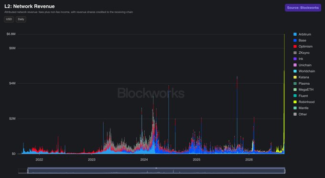
Task: Open the Source: Blockworks badge
Action: coord(303,8)
